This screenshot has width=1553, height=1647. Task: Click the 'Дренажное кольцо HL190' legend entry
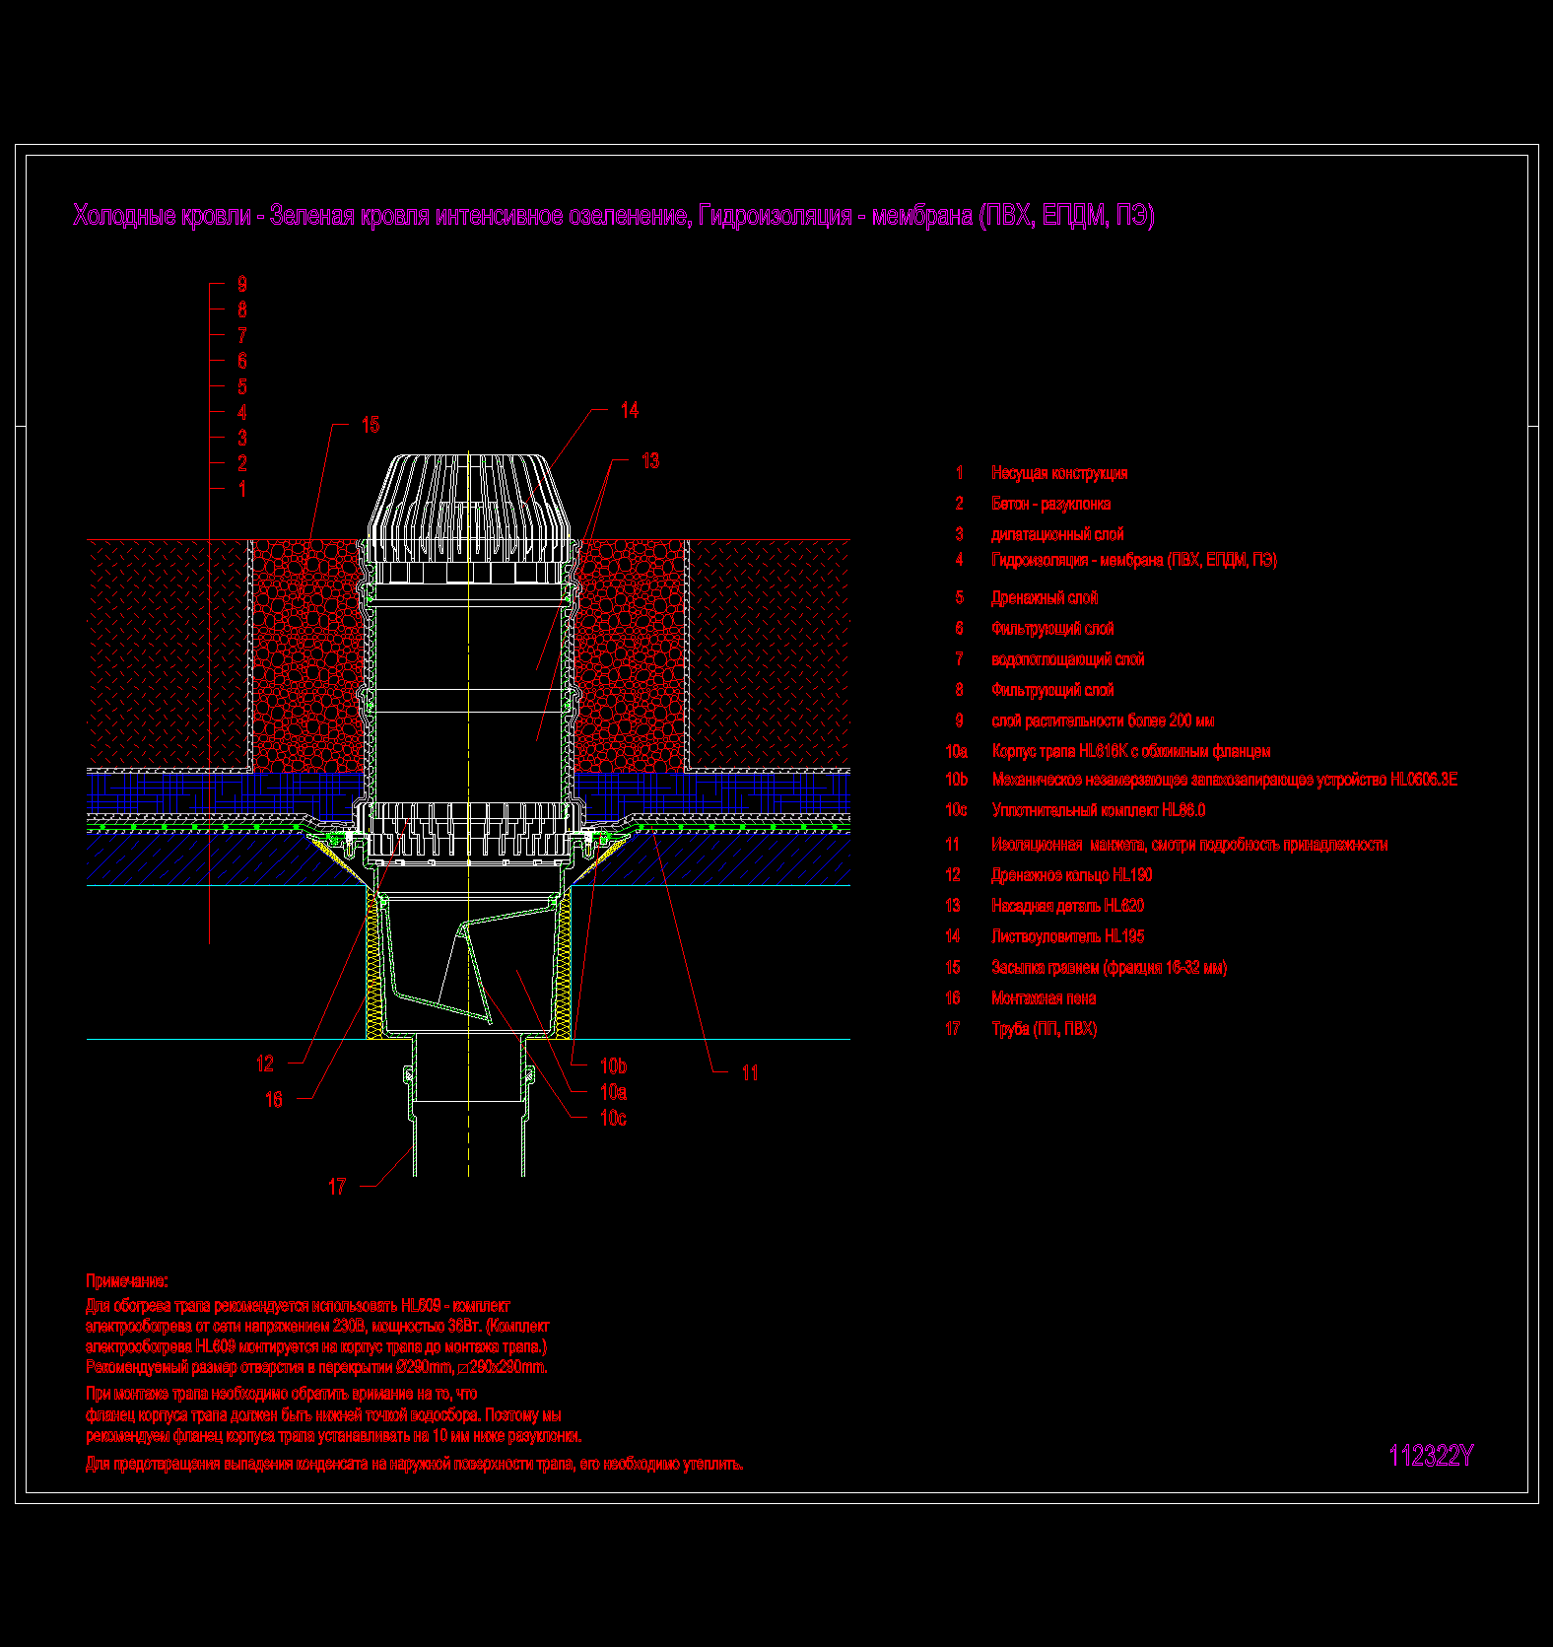1071,874
